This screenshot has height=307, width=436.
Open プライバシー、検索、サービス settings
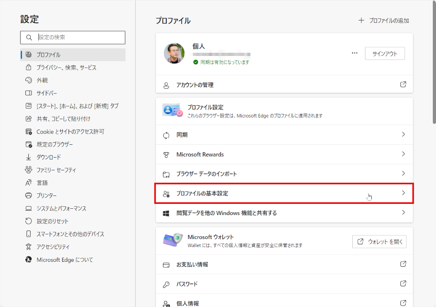click(73, 68)
